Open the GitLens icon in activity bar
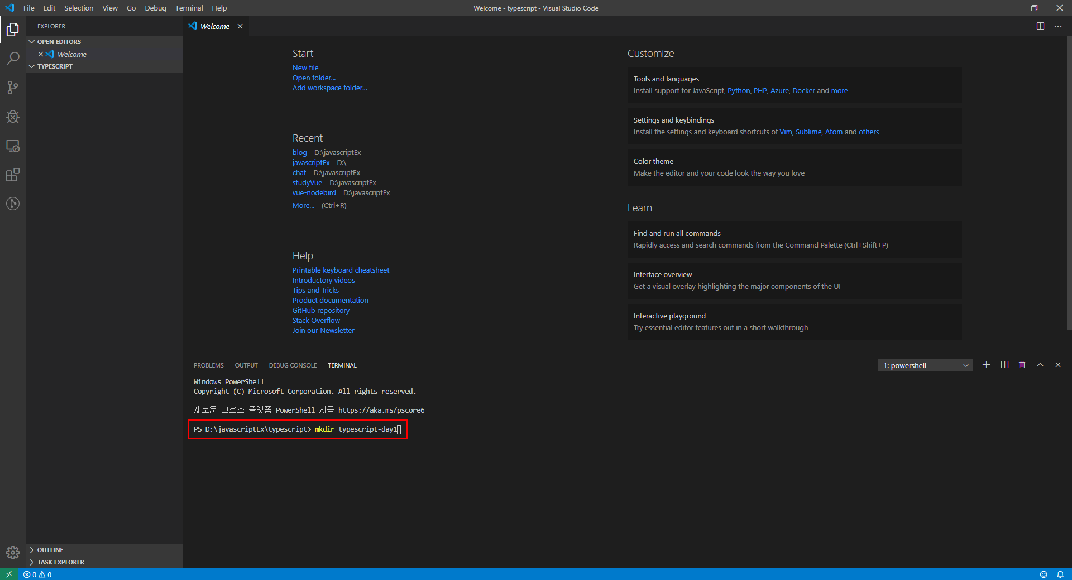This screenshot has height=580, width=1072. pyautogui.click(x=13, y=204)
